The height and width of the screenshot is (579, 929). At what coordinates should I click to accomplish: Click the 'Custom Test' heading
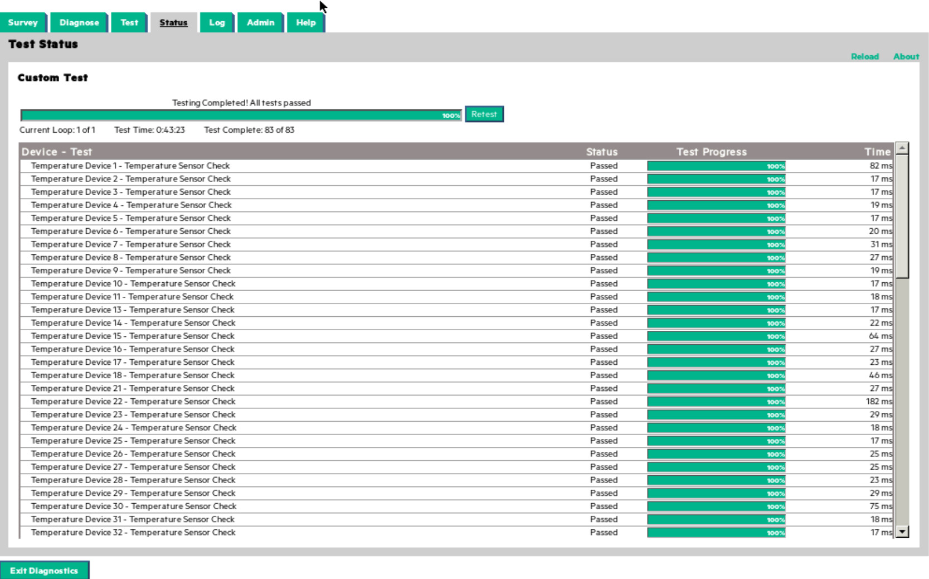click(53, 78)
